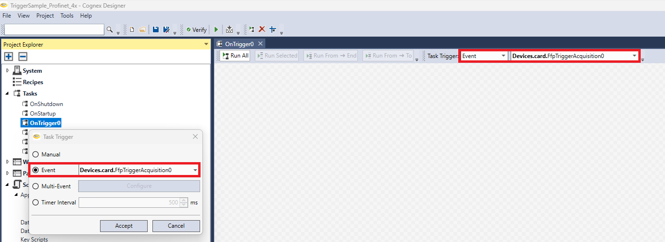Click the Tasks node icon

point(17,94)
